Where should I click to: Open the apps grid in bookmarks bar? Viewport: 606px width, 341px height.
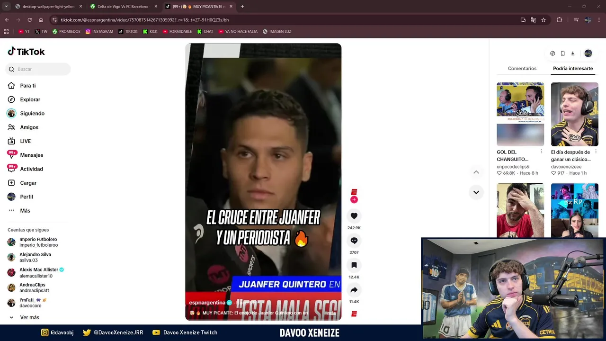click(6, 32)
